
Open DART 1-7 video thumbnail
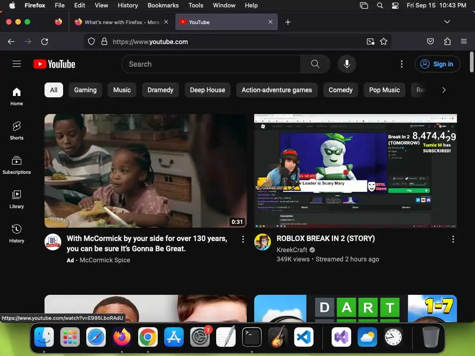coord(355,308)
